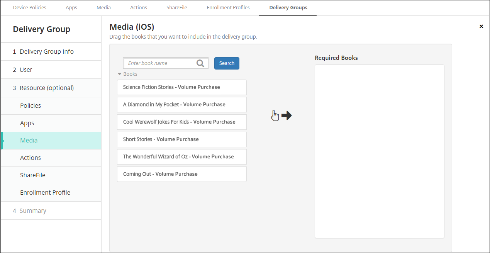Screen dimensions: 490x253
Task: Switch to the Device Policies tab
Action: (x=30, y=8)
